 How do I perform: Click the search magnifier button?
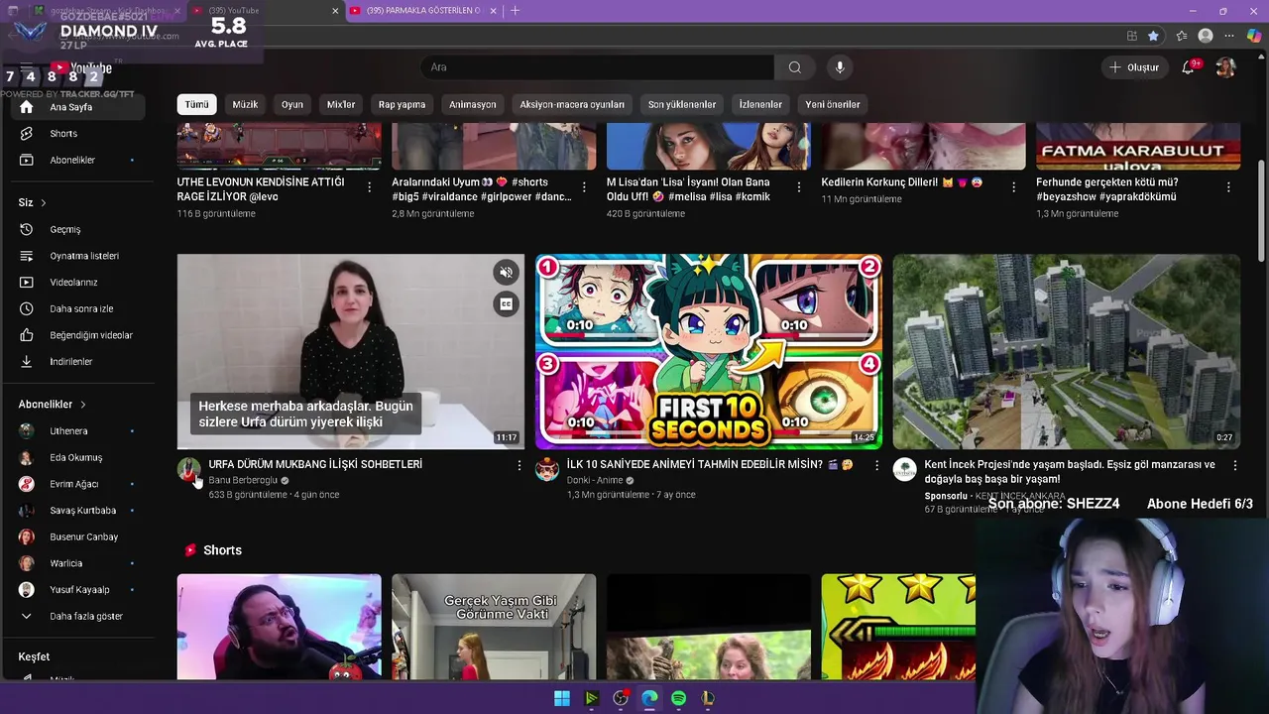click(x=794, y=67)
